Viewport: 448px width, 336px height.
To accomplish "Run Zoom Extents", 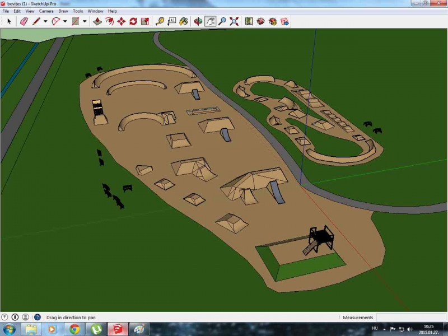I will (x=234, y=21).
